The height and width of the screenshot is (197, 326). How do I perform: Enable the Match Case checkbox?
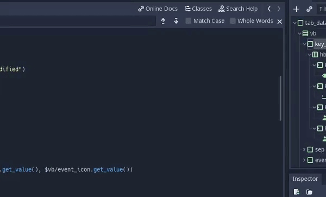click(x=188, y=21)
